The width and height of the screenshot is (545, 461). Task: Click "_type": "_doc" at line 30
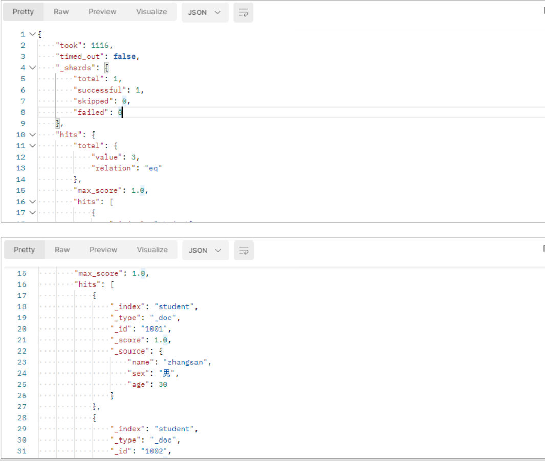(145, 440)
